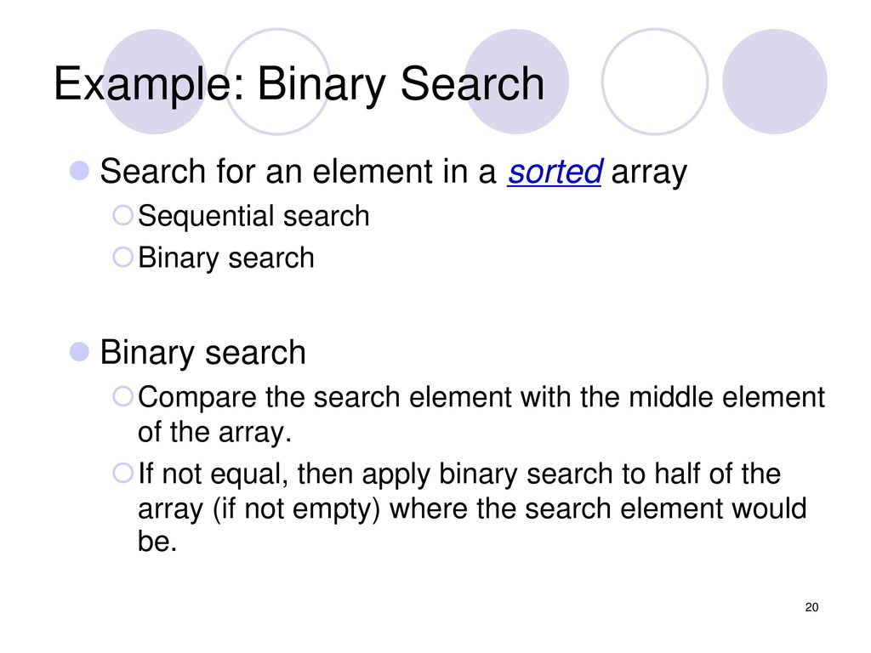Image resolution: width=871 pixels, height=653 pixels.
Task: Click hollow bullet beside 'Compare the search element'
Action: coord(122,396)
